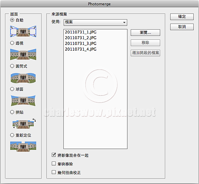Open the 使用 source dropdown showing 檔案
Screen dimensions: 199x184
95,22
